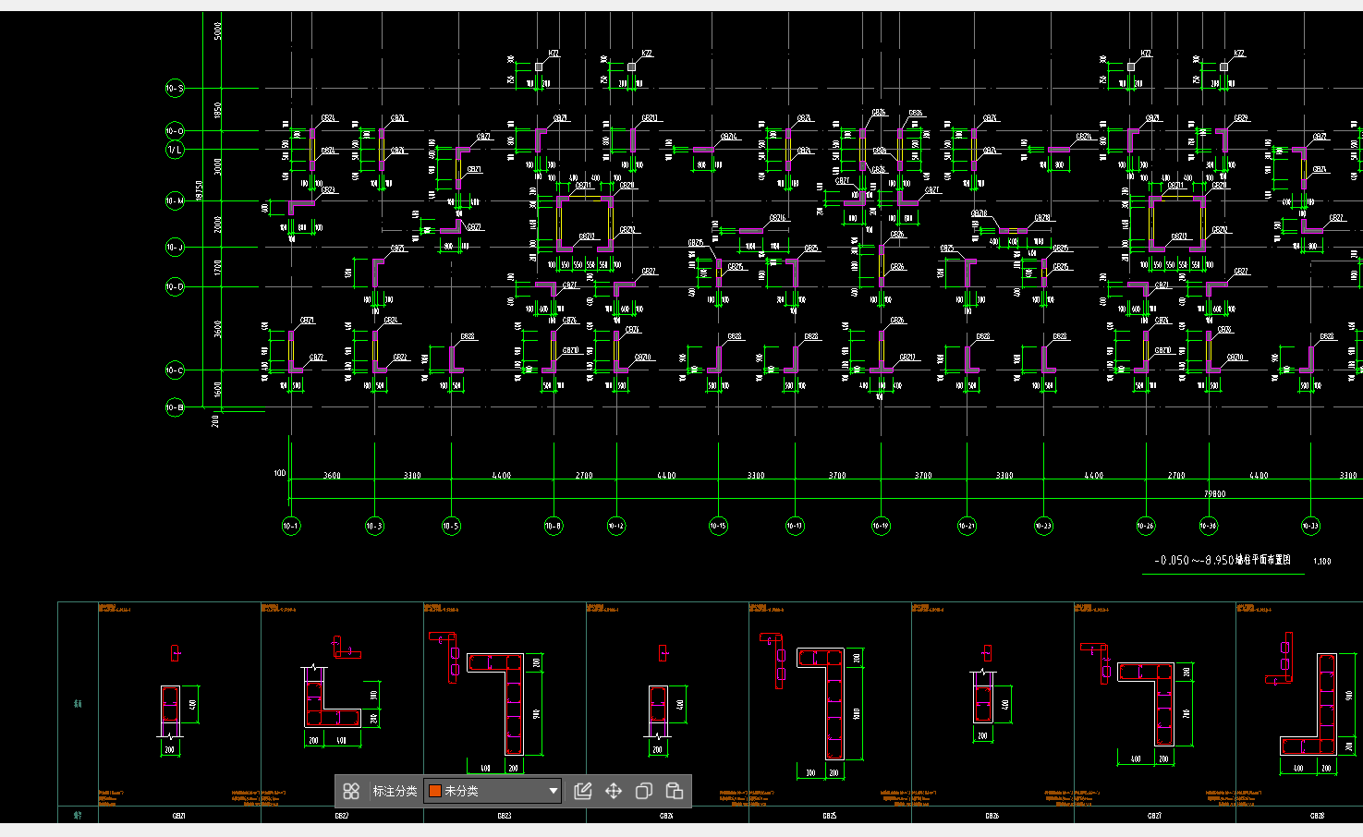Select the 10-M row axis bubble

pyautogui.click(x=175, y=200)
